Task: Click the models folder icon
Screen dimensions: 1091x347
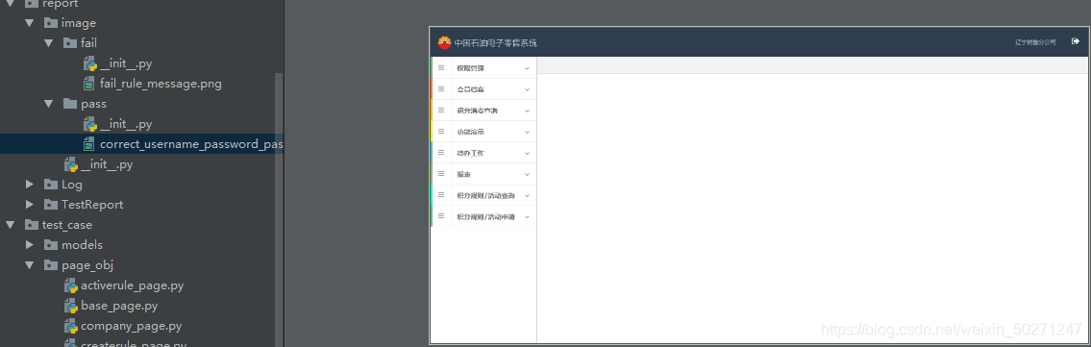Action: 50,245
